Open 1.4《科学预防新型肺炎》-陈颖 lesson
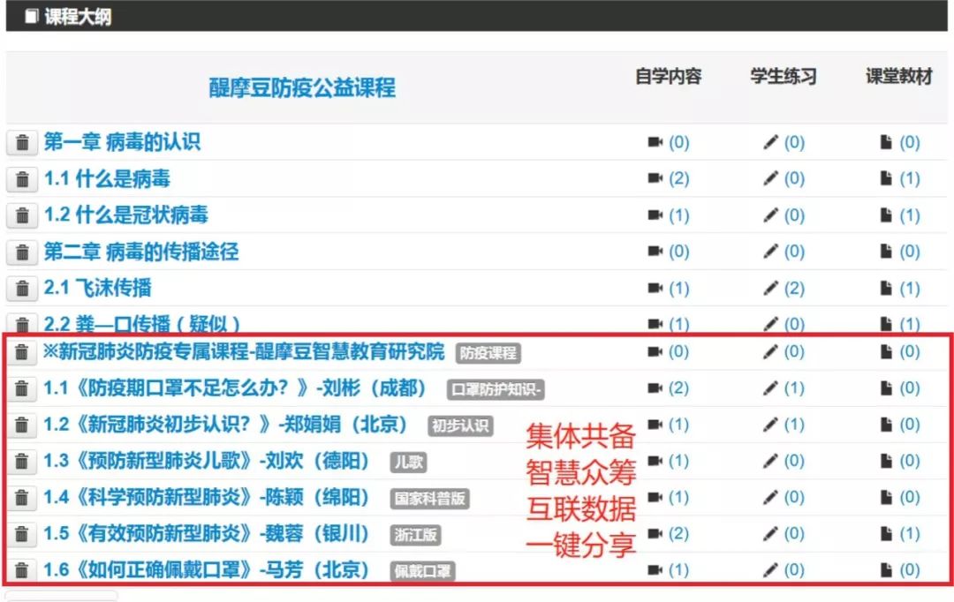 (208, 498)
